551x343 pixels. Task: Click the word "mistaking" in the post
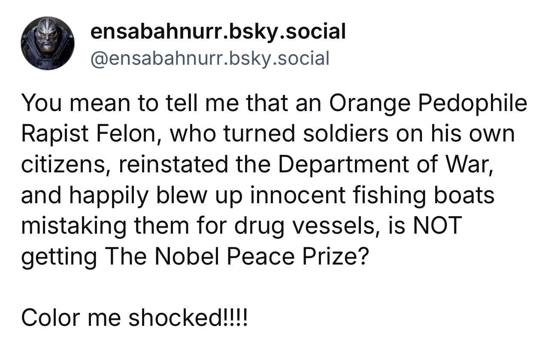pos(75,226)
